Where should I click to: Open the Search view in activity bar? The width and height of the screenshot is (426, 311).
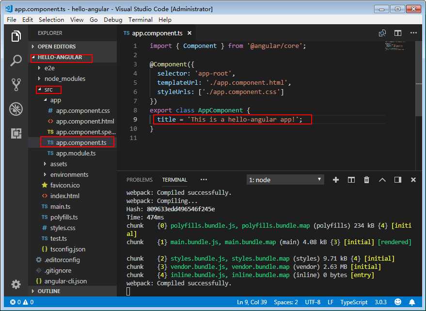click(16, 60)
